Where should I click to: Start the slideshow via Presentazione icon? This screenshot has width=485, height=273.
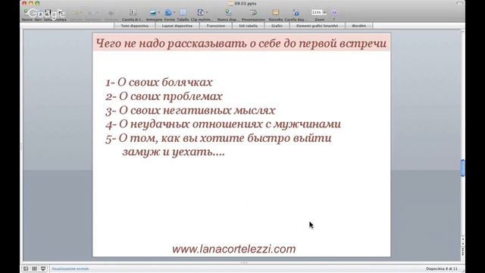(x=253, y=12)
